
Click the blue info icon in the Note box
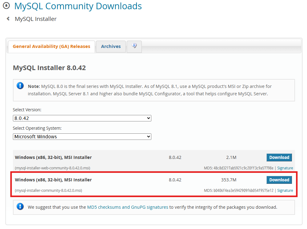coord(20,86)
